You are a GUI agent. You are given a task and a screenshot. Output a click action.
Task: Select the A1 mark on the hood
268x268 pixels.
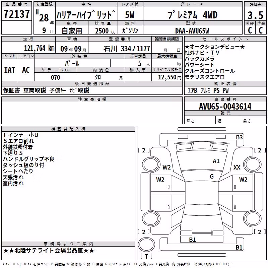point(216,161)
